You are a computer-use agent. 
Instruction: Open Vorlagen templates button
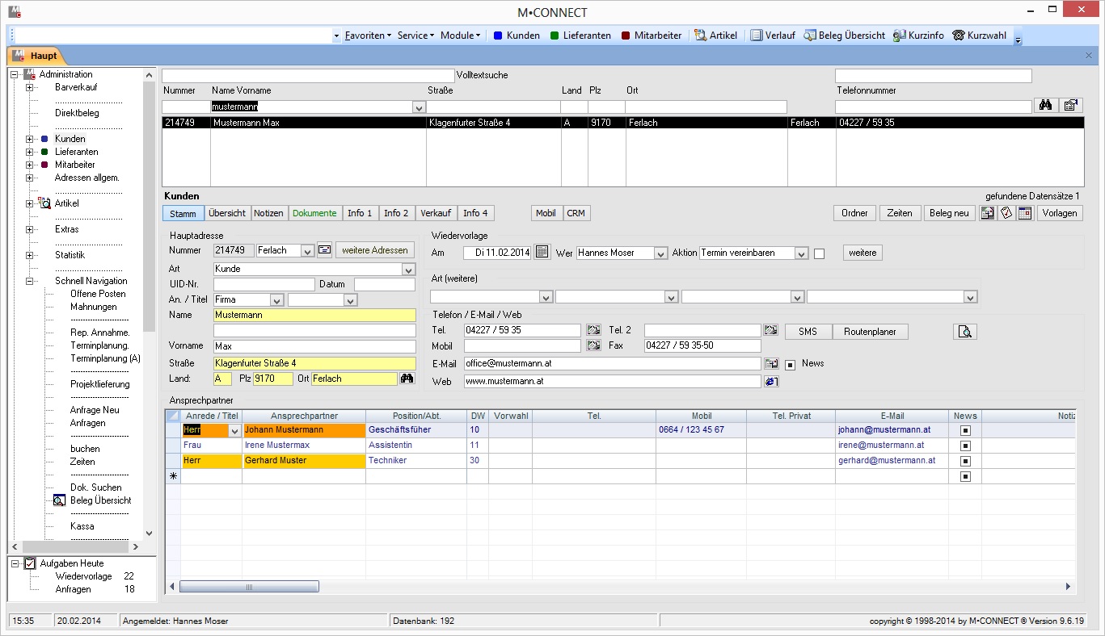(1060, 213)
